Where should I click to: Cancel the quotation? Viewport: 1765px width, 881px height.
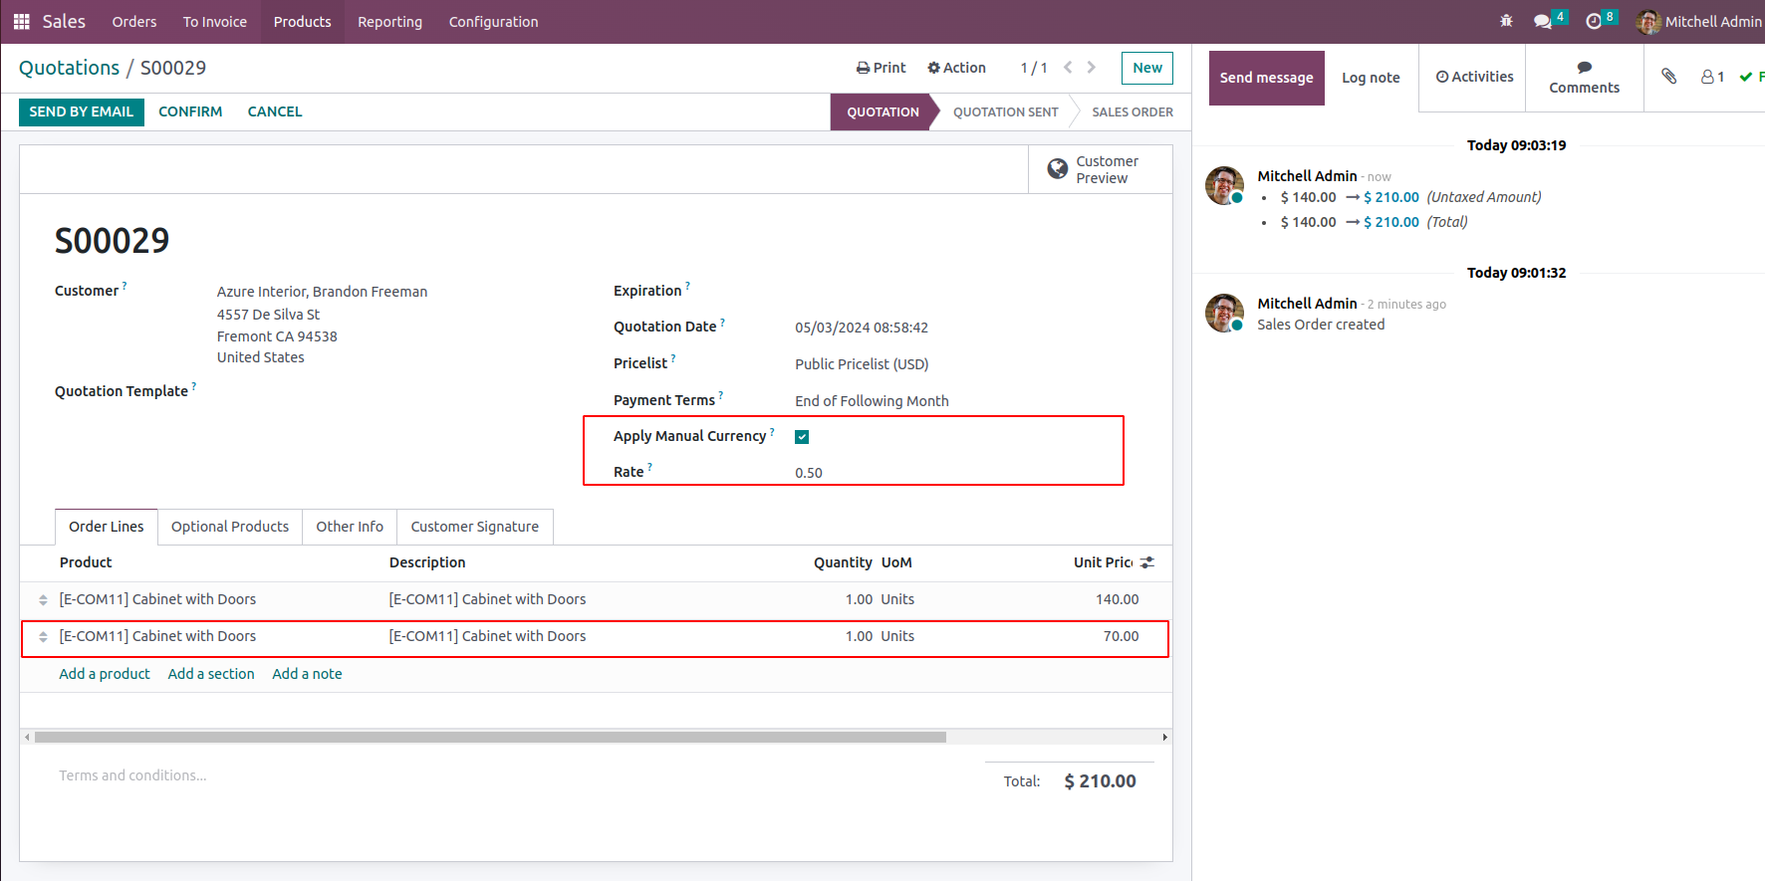pyautogui.click(x=275, y=111)
